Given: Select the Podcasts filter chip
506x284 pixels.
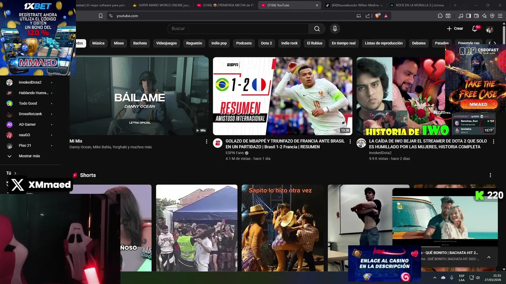Looking at the screenshot, I should [x=244, y=43].
